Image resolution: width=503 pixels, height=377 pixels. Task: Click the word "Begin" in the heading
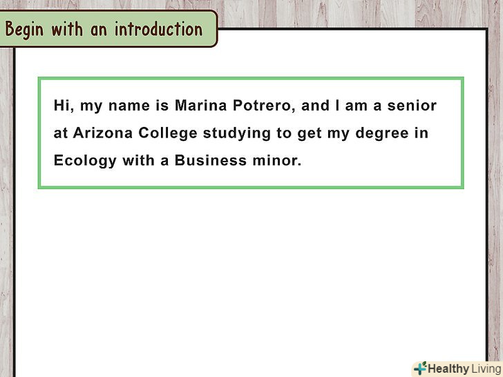coord(24,30)
